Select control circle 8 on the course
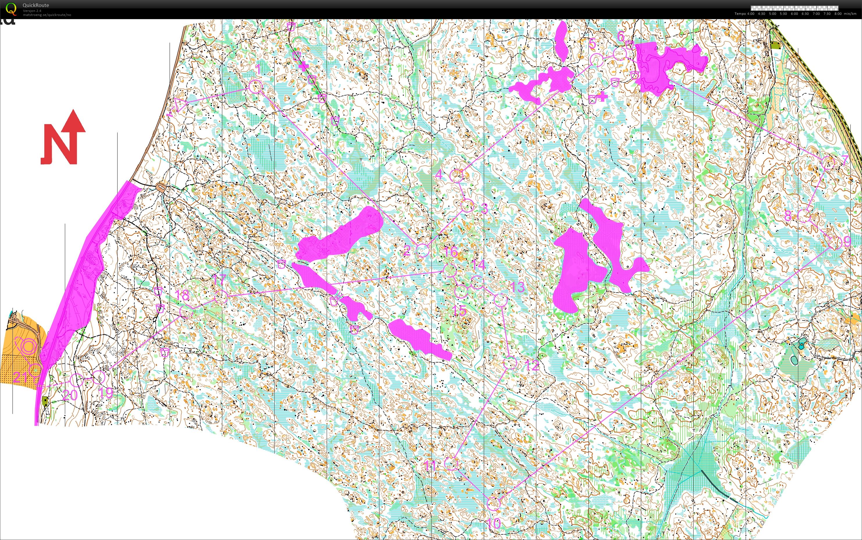 click(x=804, y=216)
